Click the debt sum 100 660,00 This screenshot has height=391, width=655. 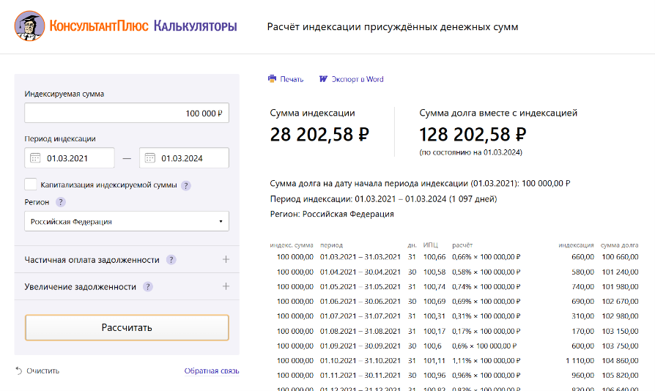point(620,257)
